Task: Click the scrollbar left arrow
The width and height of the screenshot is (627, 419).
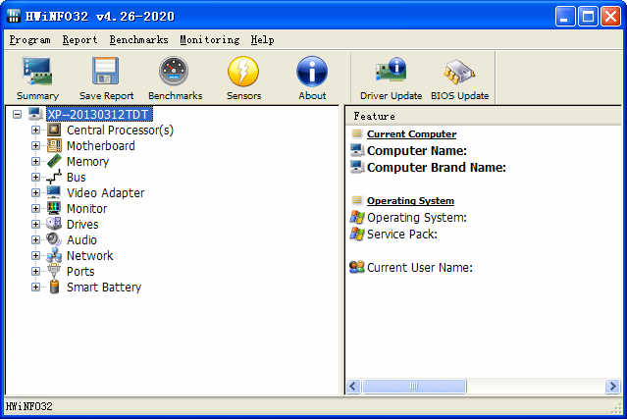Action: coord(353,387)
